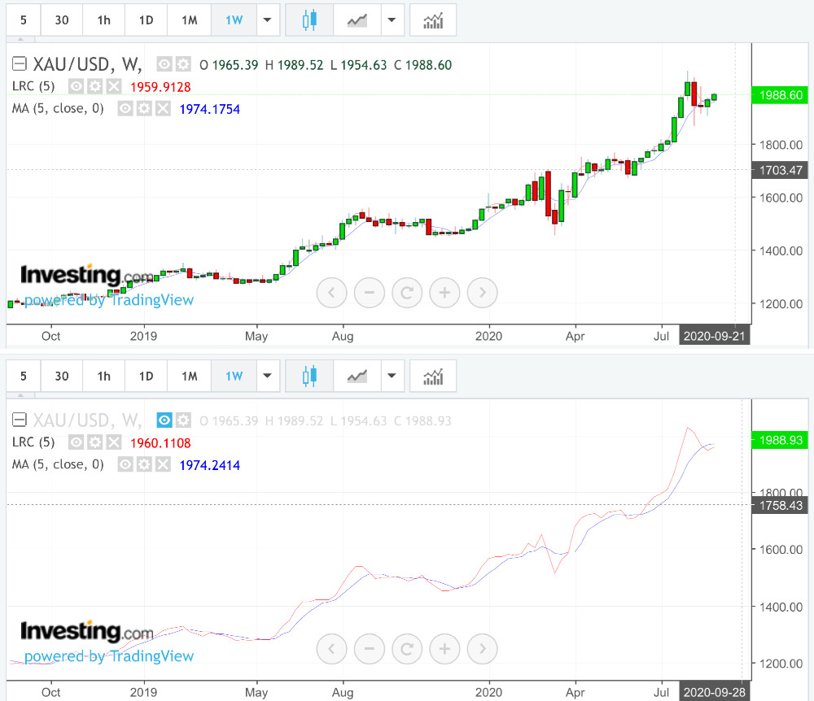Zoom in using plus button on top chart

(444, 292)
